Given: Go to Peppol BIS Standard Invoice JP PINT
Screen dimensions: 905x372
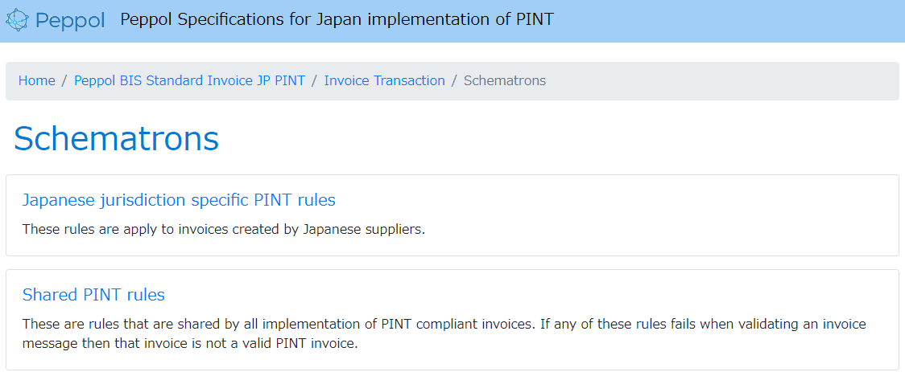Looking at the screenshot, I should click(190, 80).
